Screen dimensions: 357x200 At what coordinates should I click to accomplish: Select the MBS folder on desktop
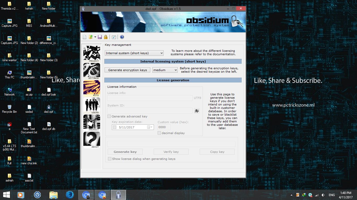pyautogui.click(x=29, y=23)
